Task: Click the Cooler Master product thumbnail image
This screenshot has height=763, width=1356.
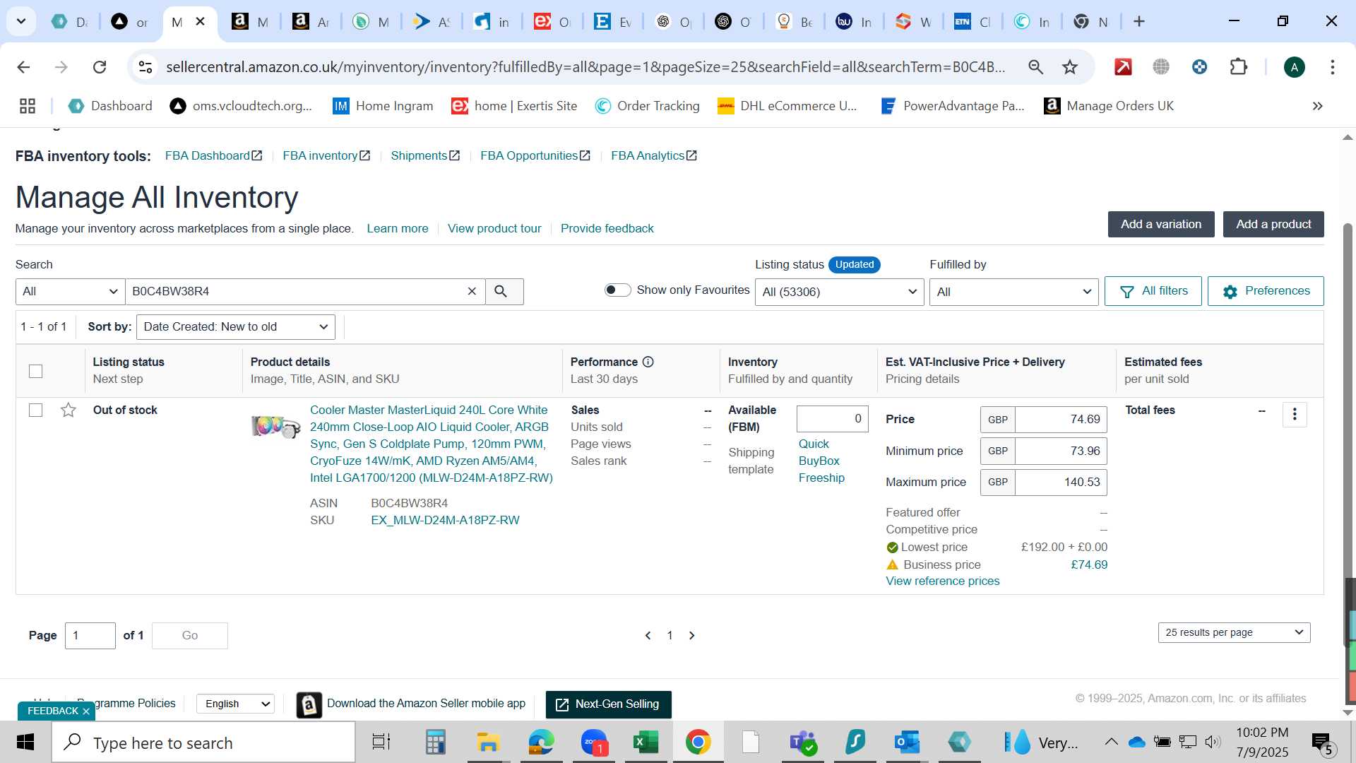Action: point(276,426)
